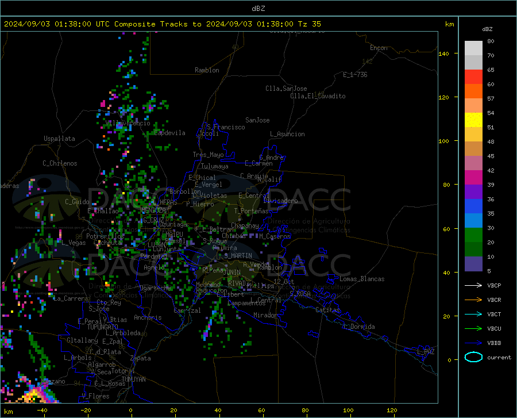This screenshot has height=418, width=517.
Task: Select the top white 70-80 dBZ swatch
Action: (x=473, y=48)
